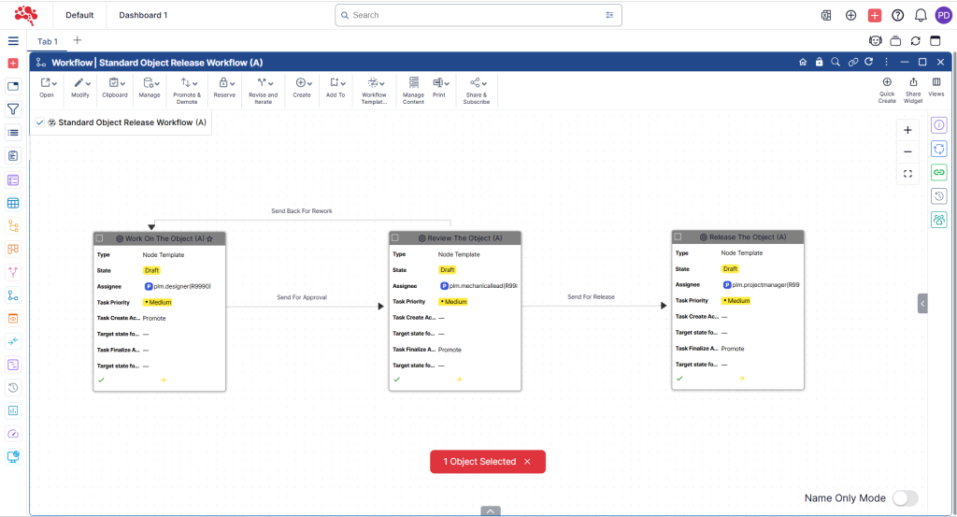Uncheck Standard Object Release Workflow checkbox
This screenshot has width=957, height=517.
coord(39,122)
